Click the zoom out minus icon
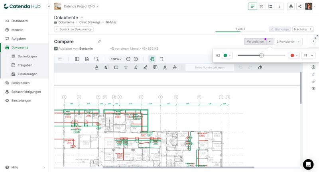Viewport: 319px width, 172px height. click(128, 59)
